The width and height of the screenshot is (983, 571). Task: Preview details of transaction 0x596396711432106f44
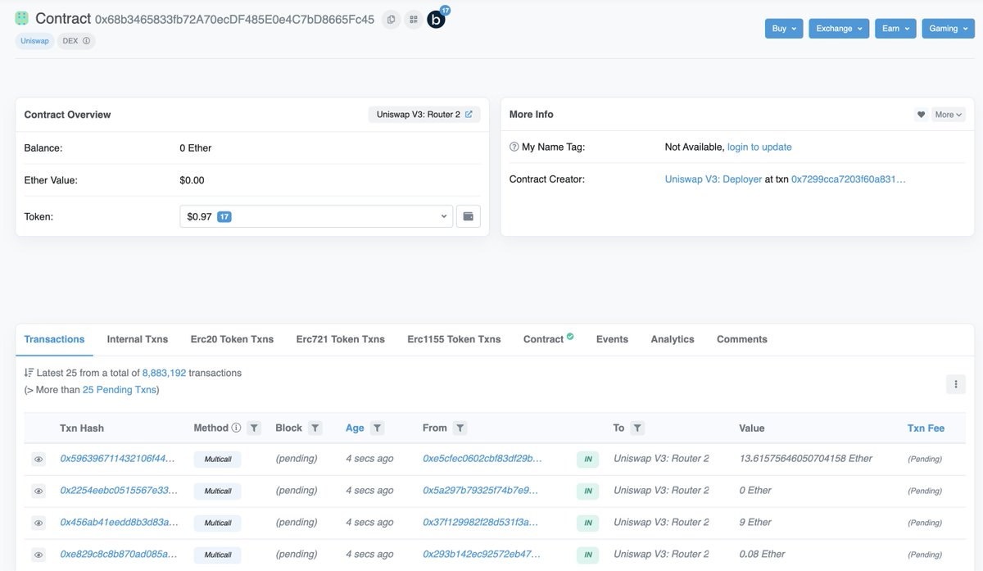tap(39, 460)
